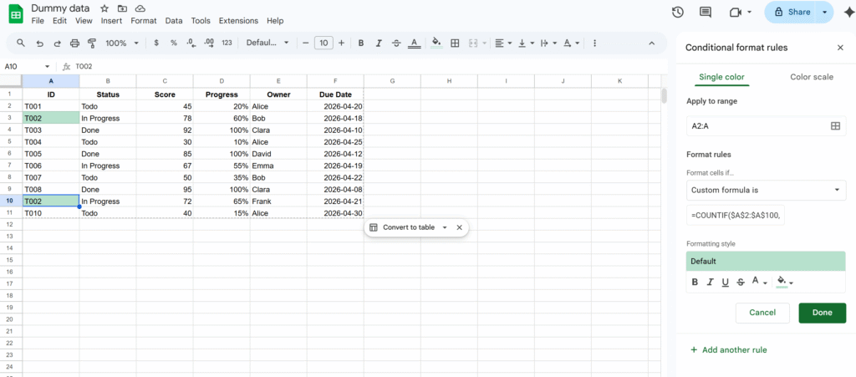This screenshot has height=377, width=856.
Task: Click the select data range grid icon
Action: click(x=834, y=125)
